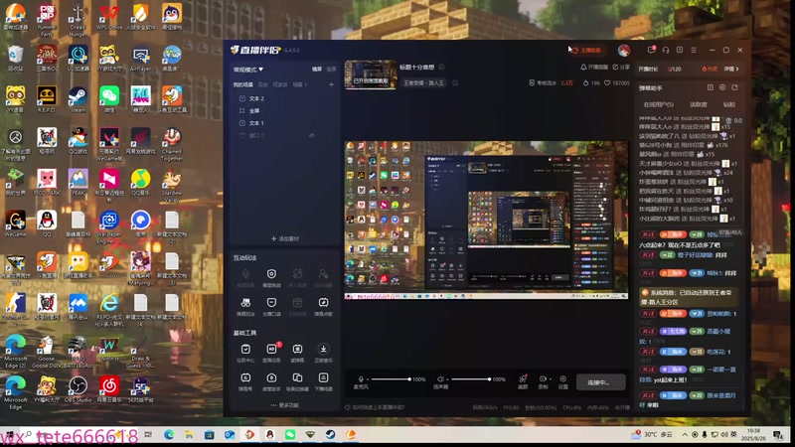Mute the microphone via its icon

(x=361, y=379)
